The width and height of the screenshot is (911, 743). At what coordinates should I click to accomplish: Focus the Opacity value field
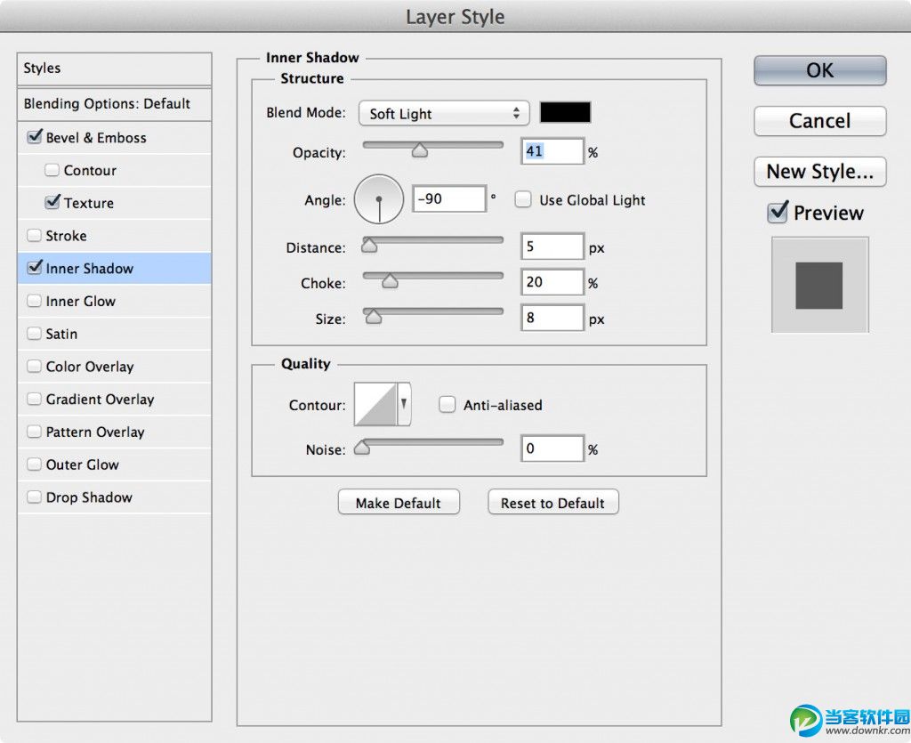(x=552, y=151)
